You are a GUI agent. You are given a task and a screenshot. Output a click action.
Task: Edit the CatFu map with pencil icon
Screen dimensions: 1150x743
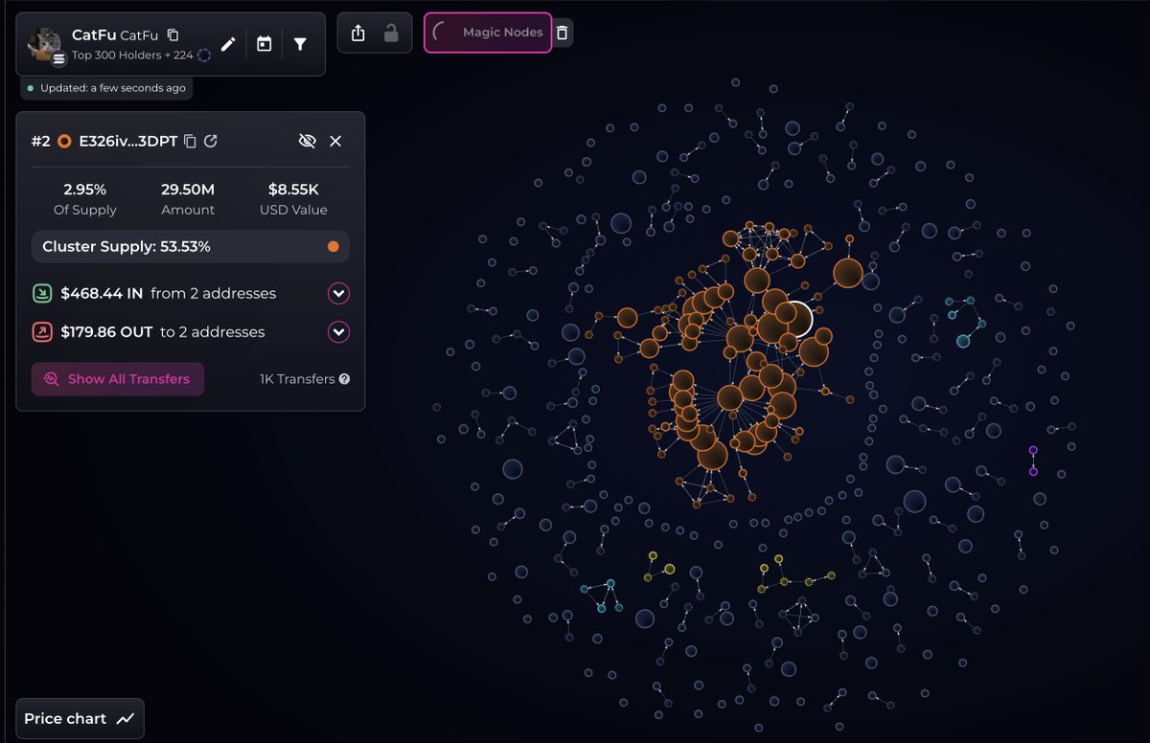227,44
